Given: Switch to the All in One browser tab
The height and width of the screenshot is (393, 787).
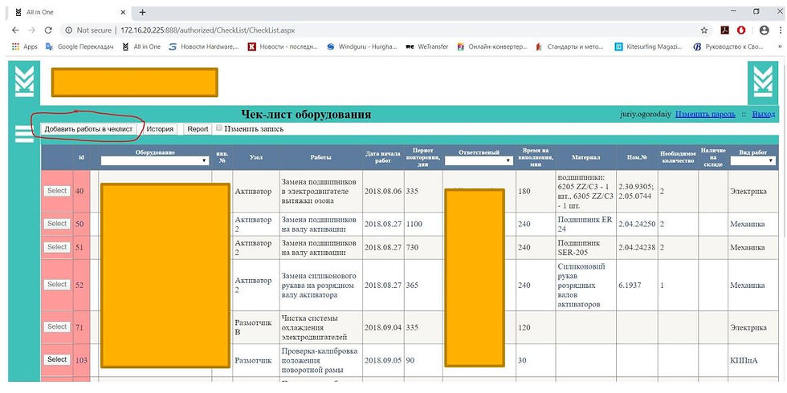Looking at the screenshot, I should pos(67,11).
